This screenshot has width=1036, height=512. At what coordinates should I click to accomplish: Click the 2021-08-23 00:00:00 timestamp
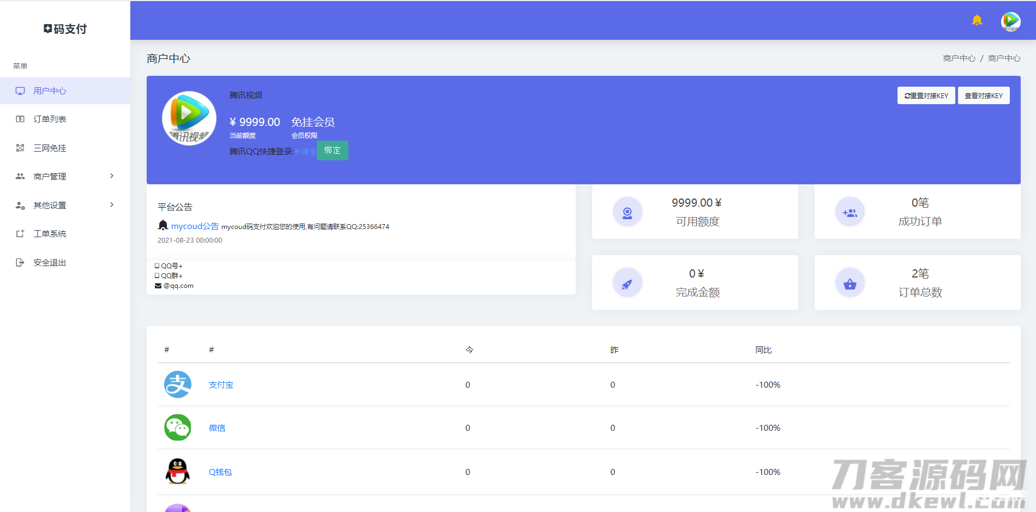click(x=190, y=240)
